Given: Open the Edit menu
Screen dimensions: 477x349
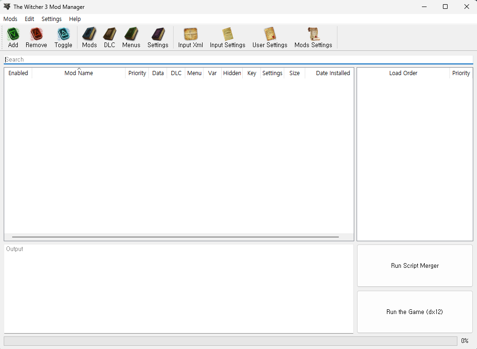Looking at the screenshot, I should (x=29, y=19).
